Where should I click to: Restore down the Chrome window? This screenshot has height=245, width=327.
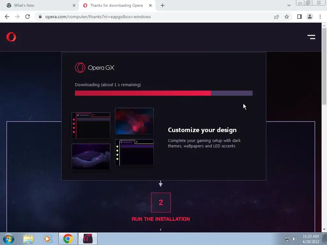308,3
